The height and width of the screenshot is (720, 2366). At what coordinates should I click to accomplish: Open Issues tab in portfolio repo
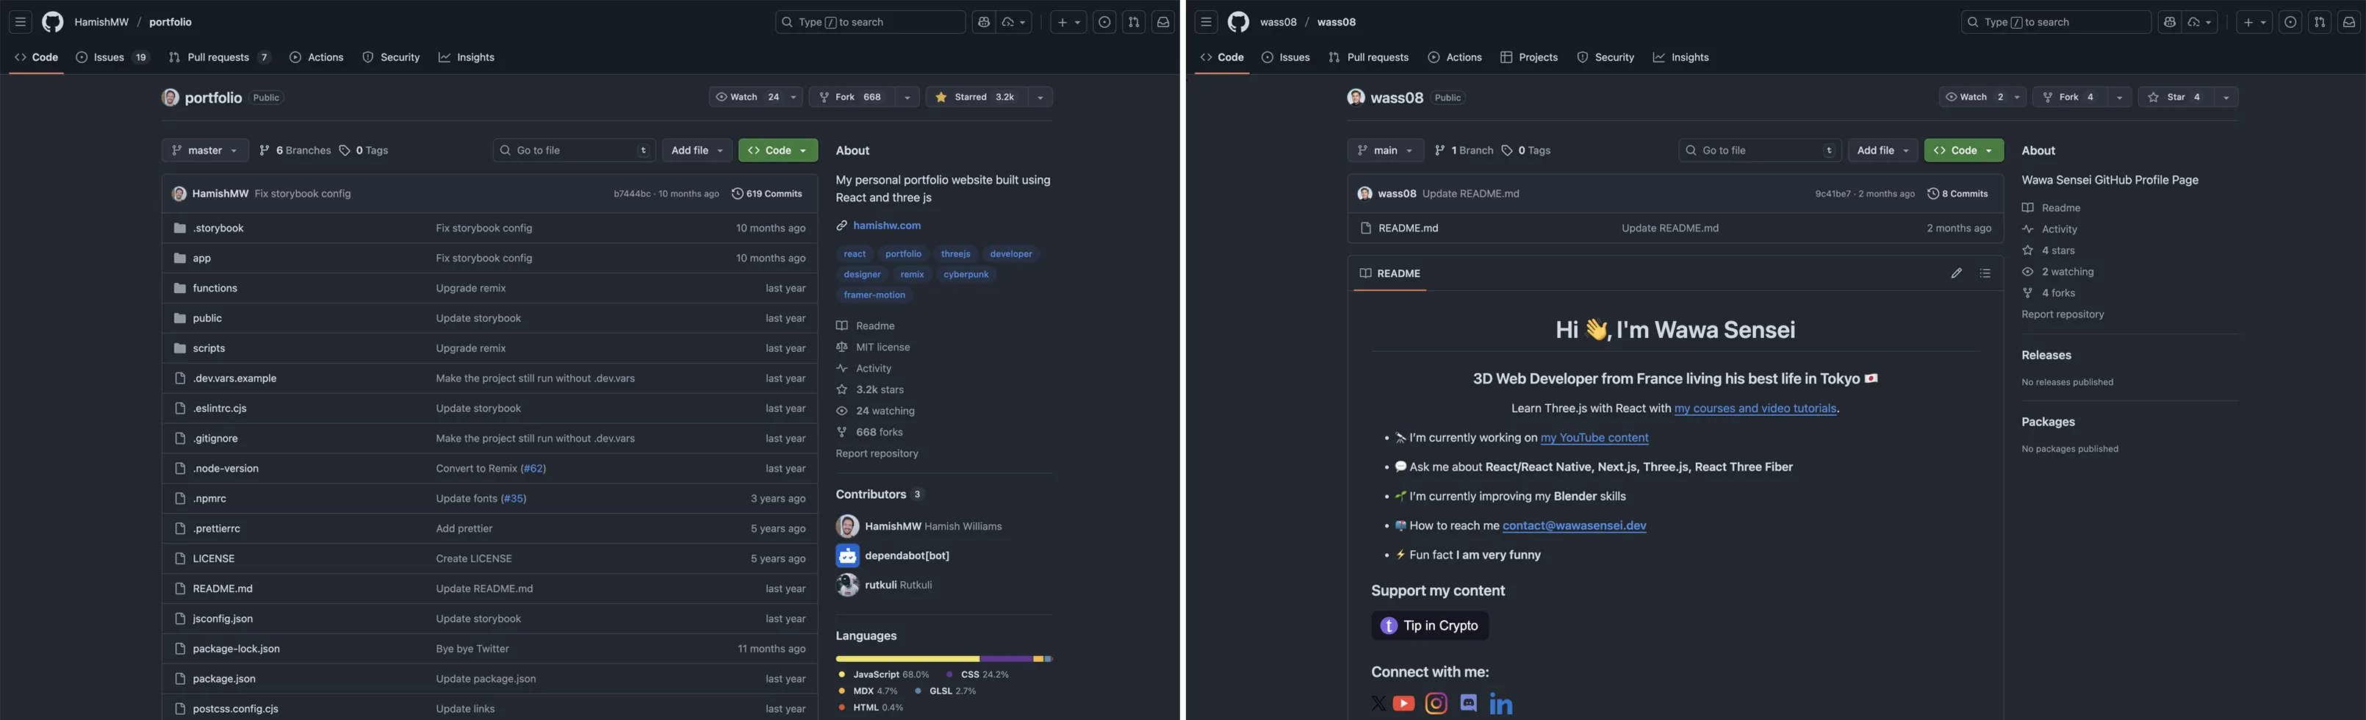(x=112, y=57)
